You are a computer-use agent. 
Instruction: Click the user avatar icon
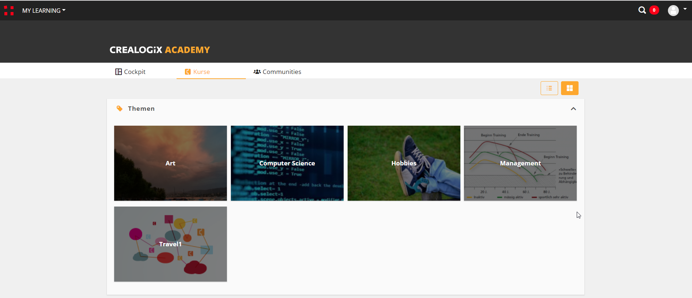click(x=673, y=11)
